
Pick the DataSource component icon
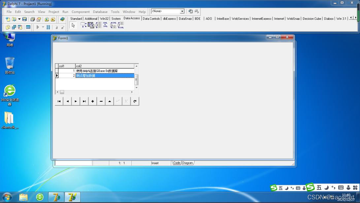[83, 25]
